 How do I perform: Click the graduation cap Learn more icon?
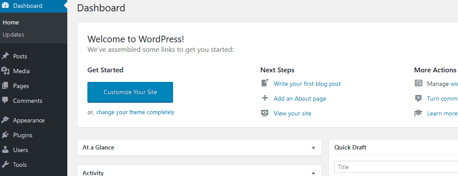click(x=418, y=113)
